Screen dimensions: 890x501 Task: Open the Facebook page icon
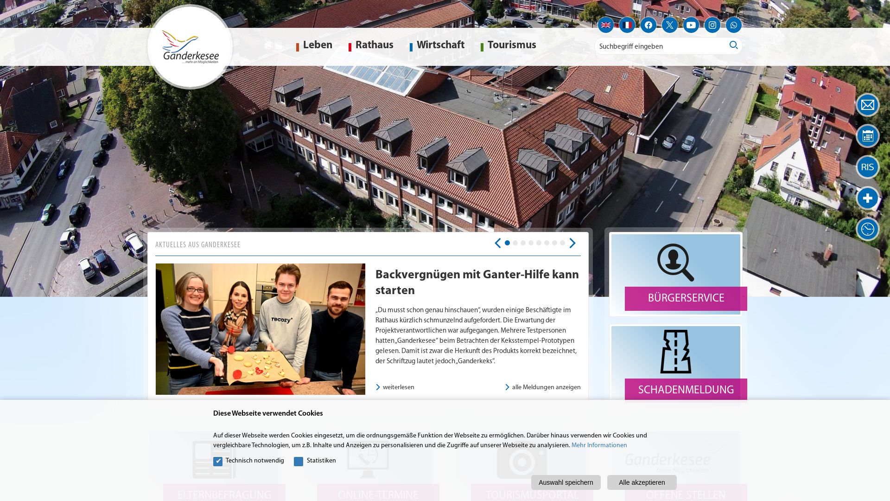pyautogui.click(x=648, y=25)
